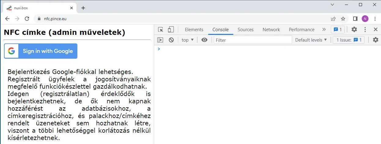381x144 pixels.
Task: Open the browser side panel
Action: pyautogui.click(x=355, y=19)
